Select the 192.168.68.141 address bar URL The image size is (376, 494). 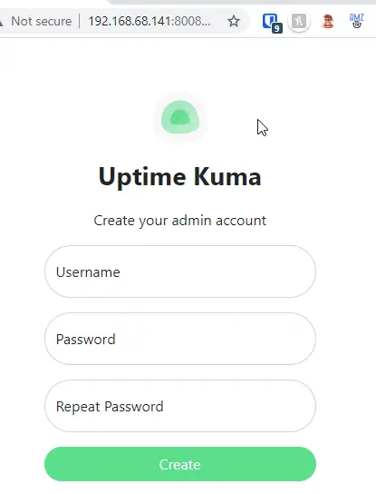pyautogui.click(x=149, y=22)
